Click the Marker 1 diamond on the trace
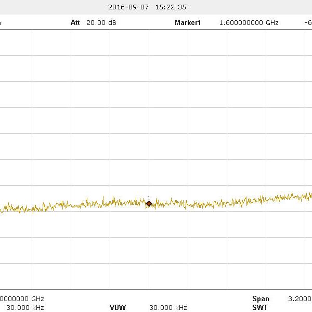Image resolution: width=312 pixels, height=312 pixels. (149, 204)
